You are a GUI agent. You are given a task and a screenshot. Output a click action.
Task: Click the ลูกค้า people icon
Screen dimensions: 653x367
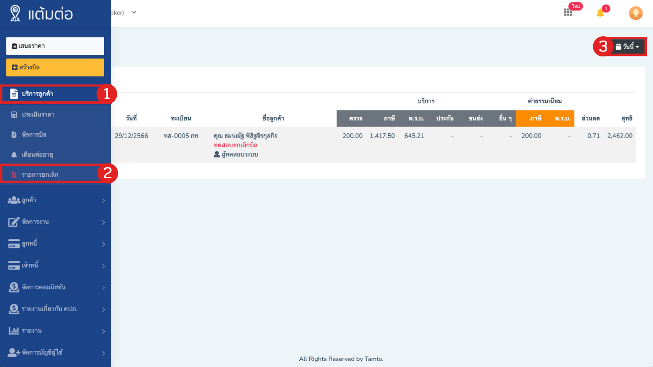tap(14, 200)
